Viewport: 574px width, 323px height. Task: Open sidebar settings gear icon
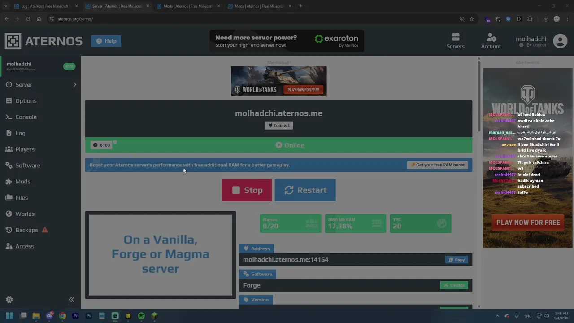(x=9, y=300)
